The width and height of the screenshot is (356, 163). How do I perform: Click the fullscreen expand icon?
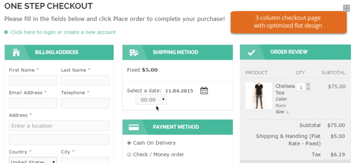(346, 8)
